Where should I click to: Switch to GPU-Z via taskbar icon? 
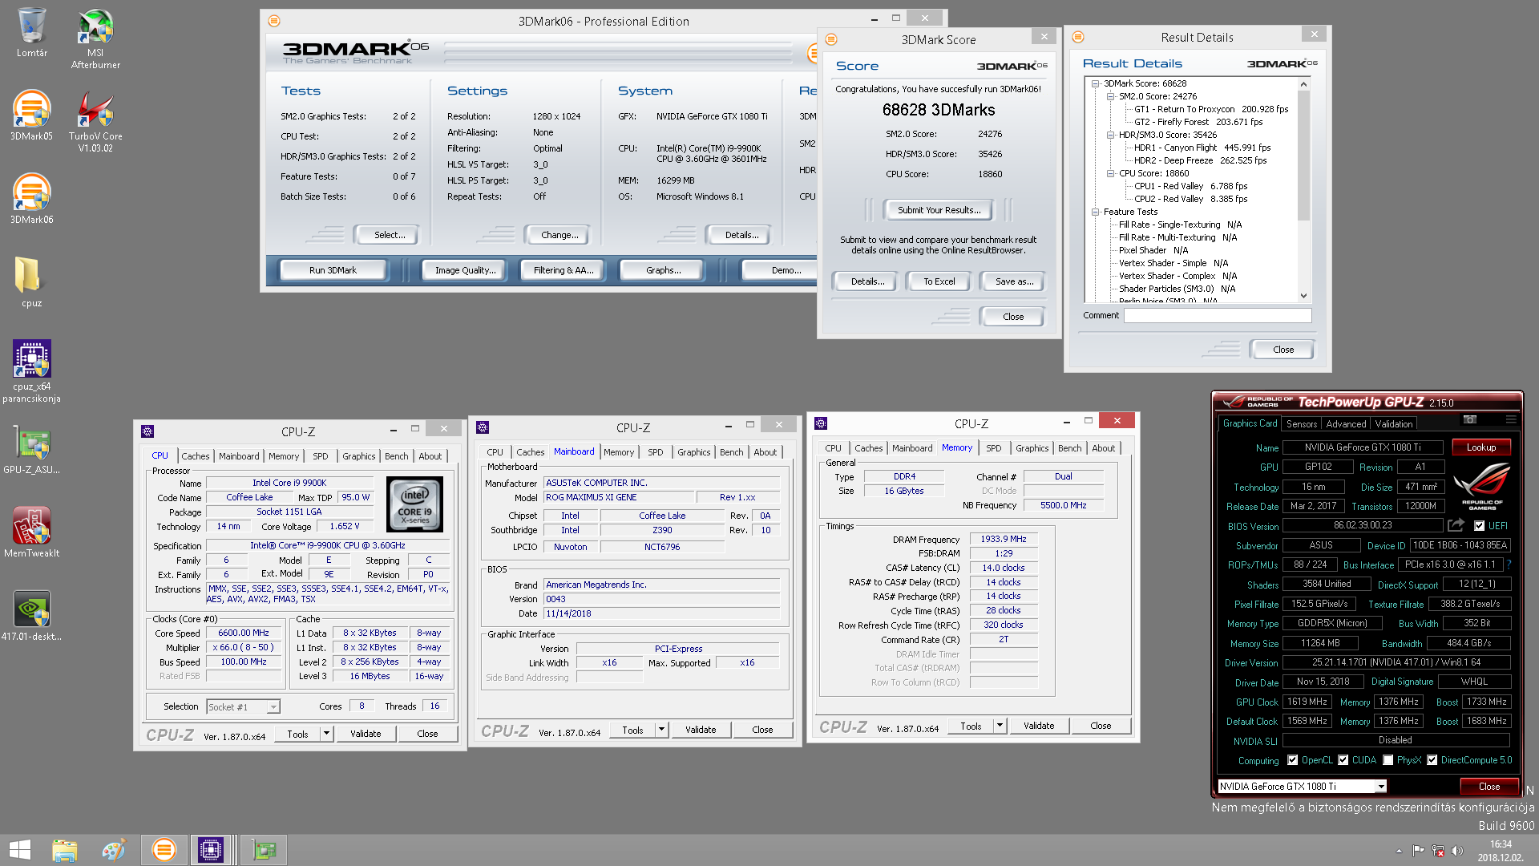click(x=264, y=850)
